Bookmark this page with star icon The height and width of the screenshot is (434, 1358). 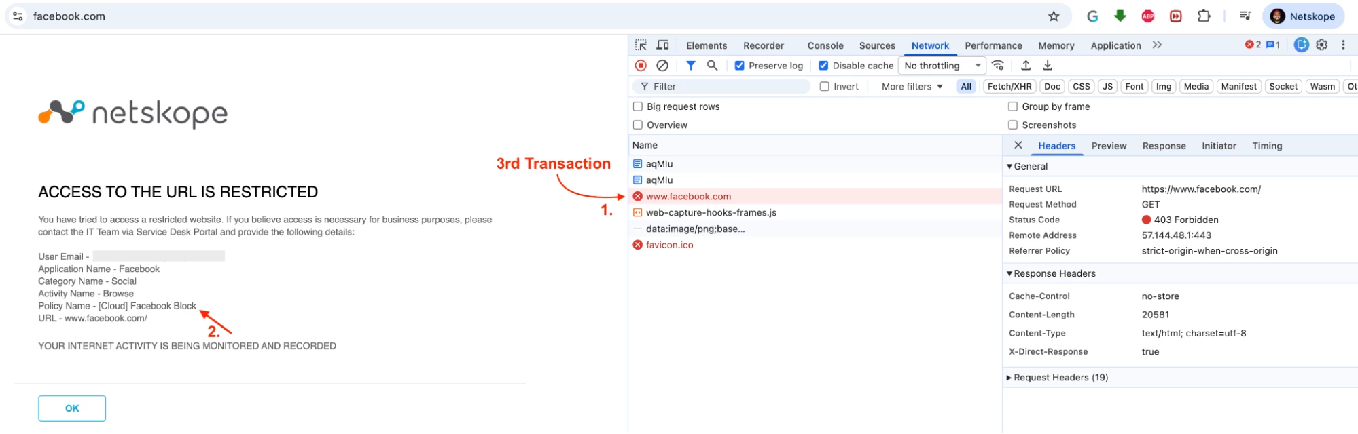coord(1054,16)
